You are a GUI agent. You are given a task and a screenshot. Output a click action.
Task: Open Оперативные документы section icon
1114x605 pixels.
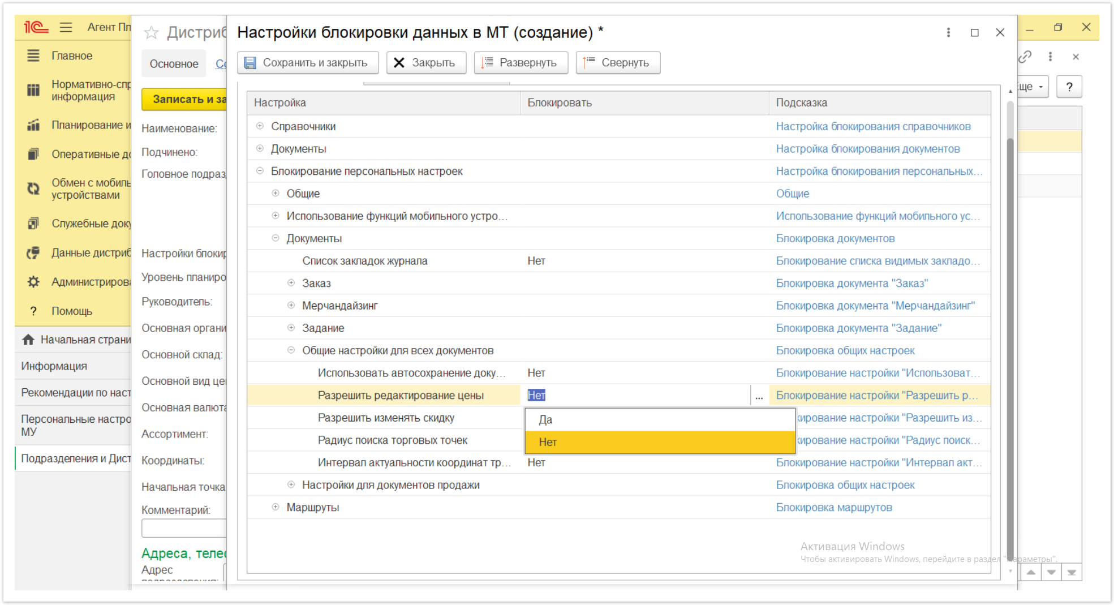pyautogui.click(x=33, y=154)
